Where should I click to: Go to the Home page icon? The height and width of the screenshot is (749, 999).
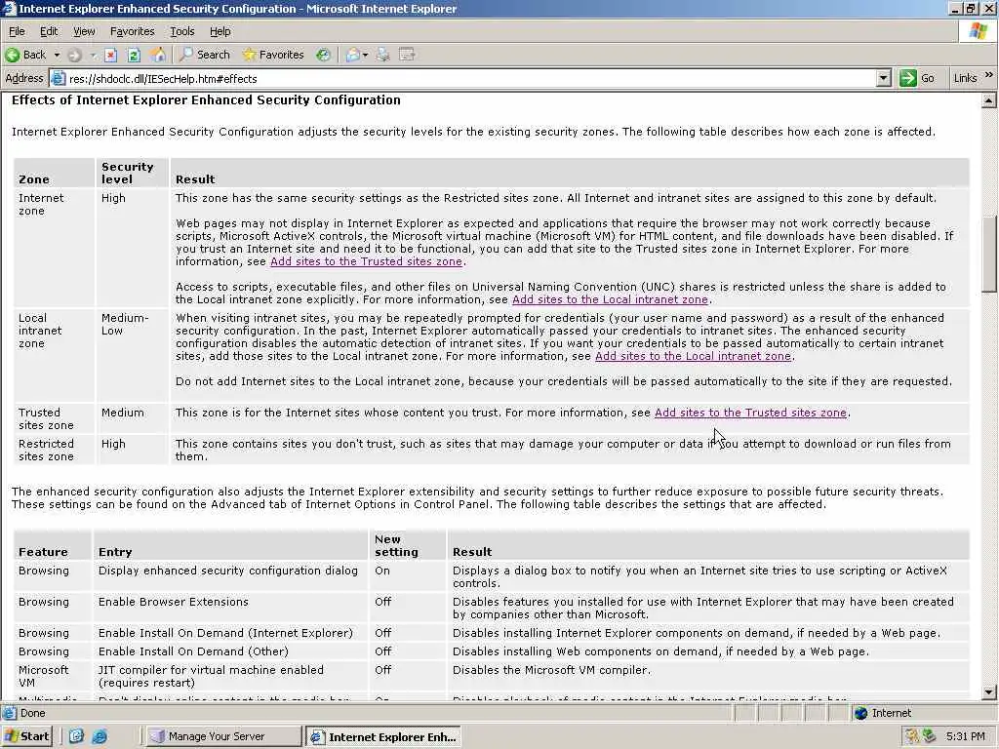(x=158, y=55)
